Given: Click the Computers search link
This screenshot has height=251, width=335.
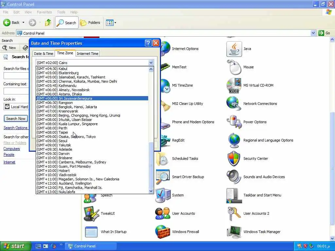Looking at the screenshot, I should click(x=11, y=149).
